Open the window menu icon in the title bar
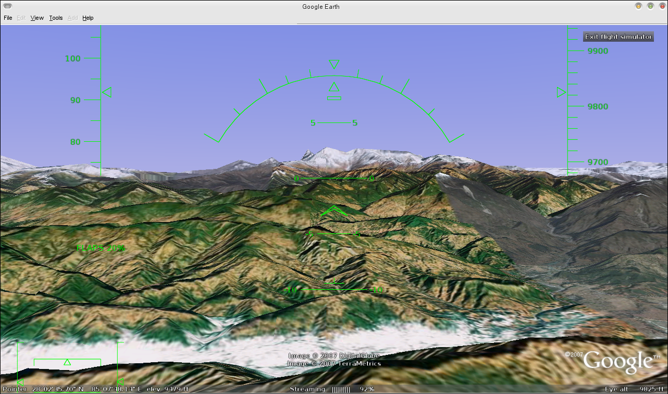The image size is (668, 394). pos(7,6)
